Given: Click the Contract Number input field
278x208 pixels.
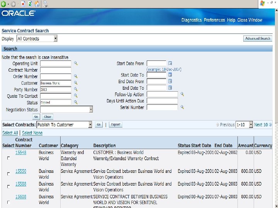Looking at the screenshot, I should click(56, 70).
